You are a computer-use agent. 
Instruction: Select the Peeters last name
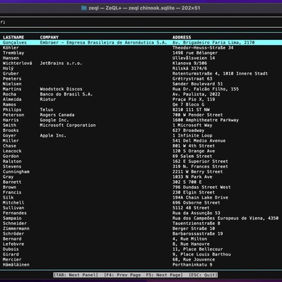tap(12, 79)
